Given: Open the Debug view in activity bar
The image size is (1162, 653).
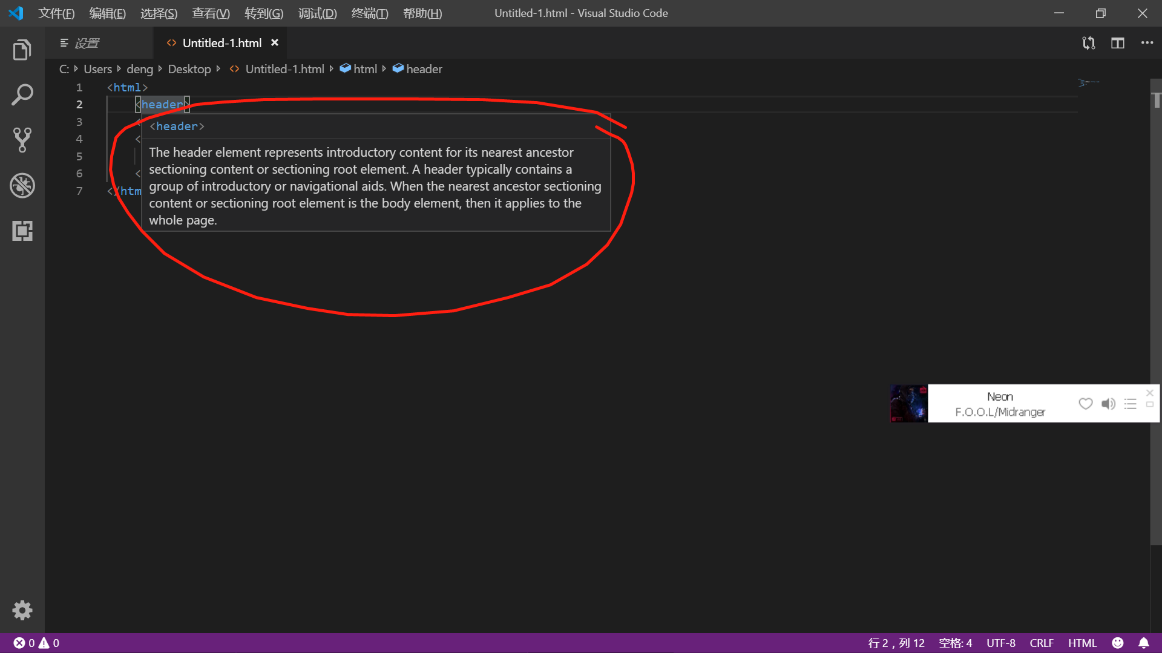Looking at the screenshot, I should coord(22,185).
